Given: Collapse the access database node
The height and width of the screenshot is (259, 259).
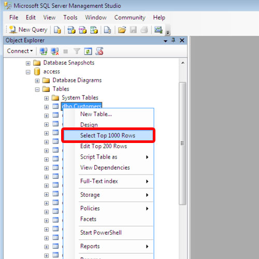Looking at the screenshot, I should pyautogui.click(x=28, y=72).
